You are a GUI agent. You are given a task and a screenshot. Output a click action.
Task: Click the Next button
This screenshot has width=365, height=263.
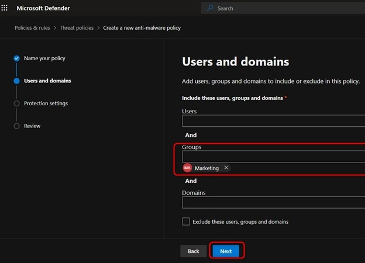pyautogui.click(x=226, y=251)
